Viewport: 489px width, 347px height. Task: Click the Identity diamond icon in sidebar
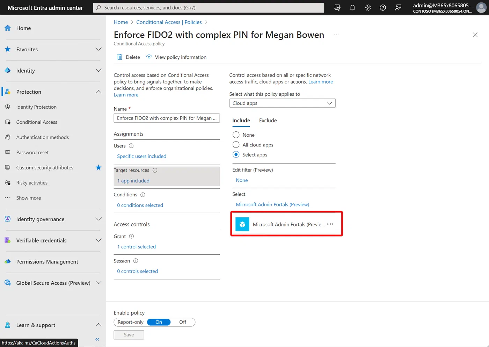(x=8, y=70)
